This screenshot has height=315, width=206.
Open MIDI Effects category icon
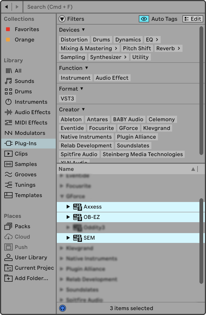(x=8, y=123)
